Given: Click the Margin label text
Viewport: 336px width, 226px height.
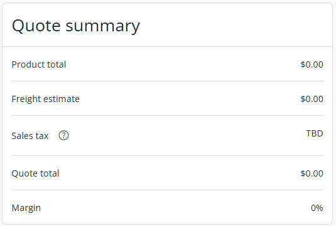Looking at the screenshot, I should point(26,208).
